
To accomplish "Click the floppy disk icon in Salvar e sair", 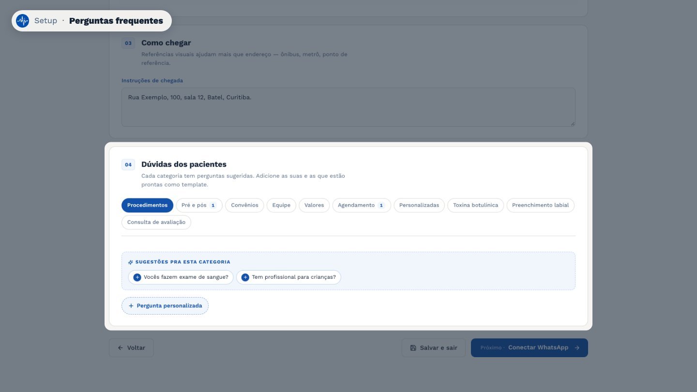I will coord(413,348).
